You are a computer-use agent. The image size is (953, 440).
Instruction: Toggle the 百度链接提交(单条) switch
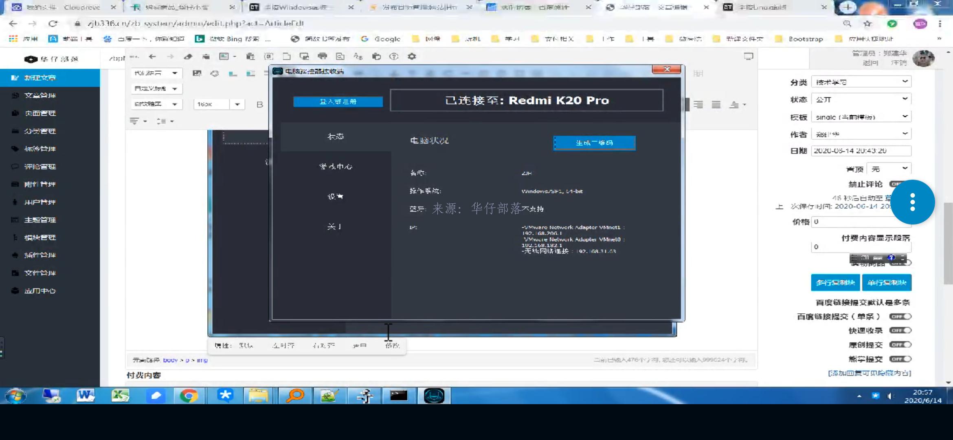pos(900,317)
